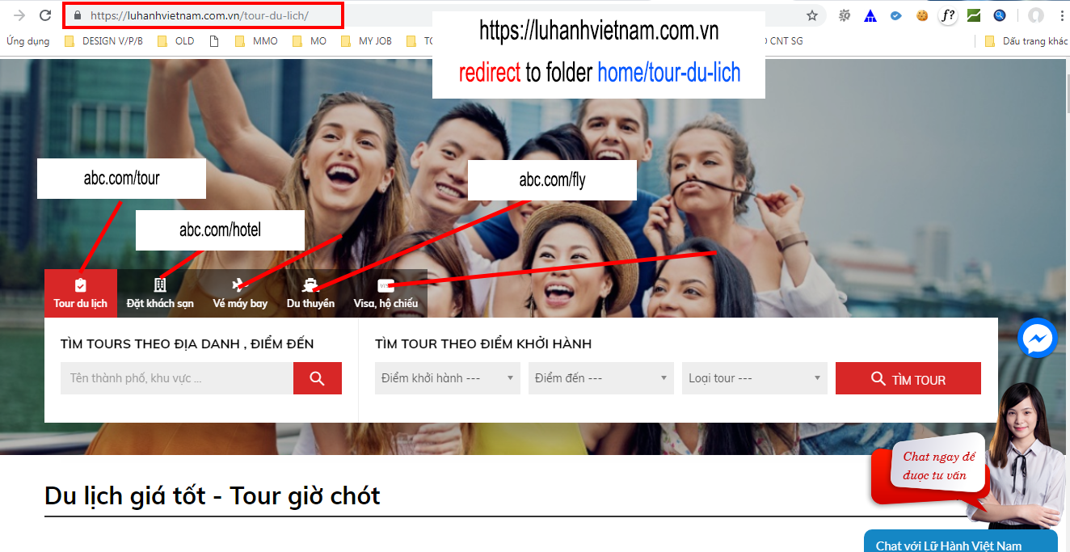Switch to the Visa, hộ chiếu tab
The width and height of the screenshot is (1070, 552).
pos(385,293)
